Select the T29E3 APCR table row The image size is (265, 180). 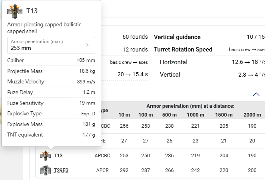click(150, 170)
